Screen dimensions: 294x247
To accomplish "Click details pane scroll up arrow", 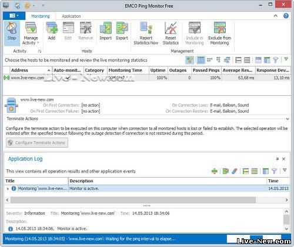I will pos(286,212).
